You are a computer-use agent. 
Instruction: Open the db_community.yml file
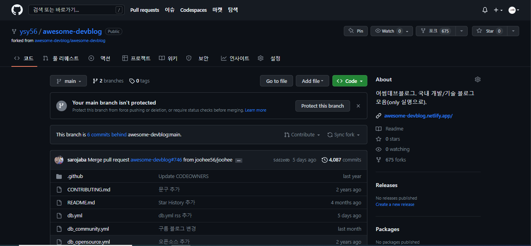88,229
